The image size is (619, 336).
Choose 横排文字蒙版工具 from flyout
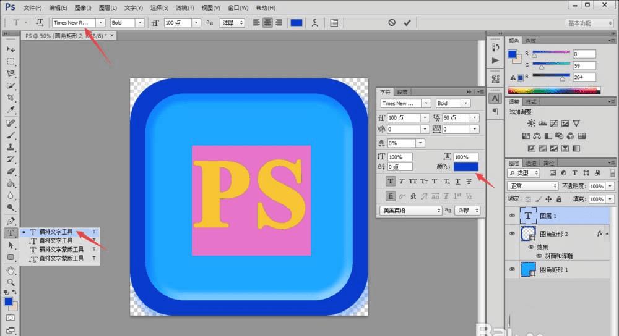[x=59, y=250]
